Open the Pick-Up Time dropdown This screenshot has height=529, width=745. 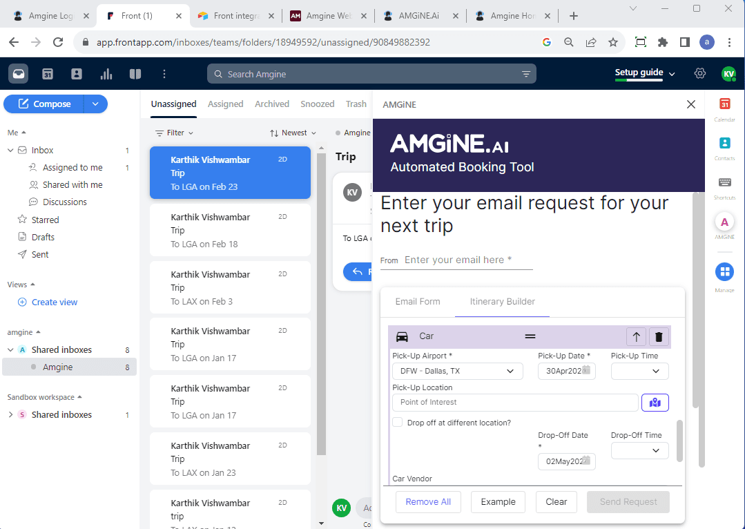(x=639, y=372)
